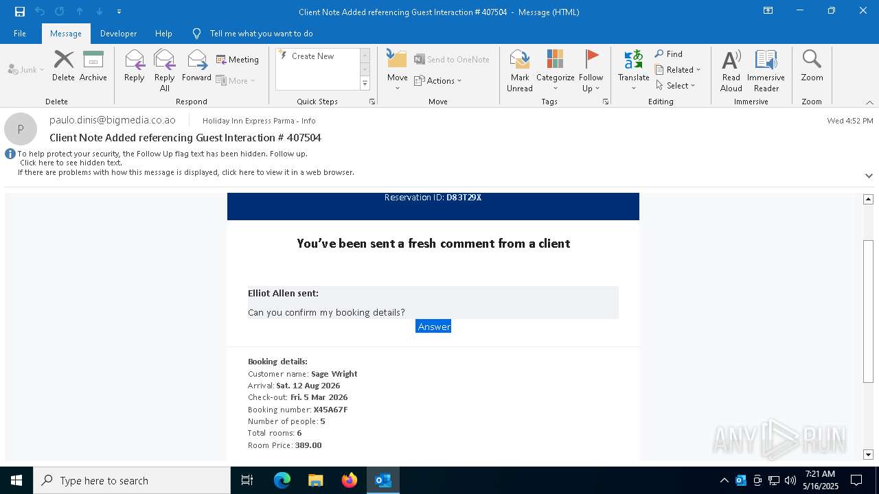Open the Quick Steps dialog launcher

pyautogui.click(x=372, y=102)
